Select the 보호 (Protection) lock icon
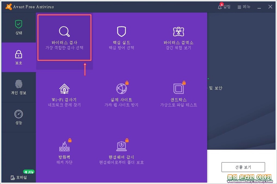Screen dimensions: 277x184 [18, 54]
